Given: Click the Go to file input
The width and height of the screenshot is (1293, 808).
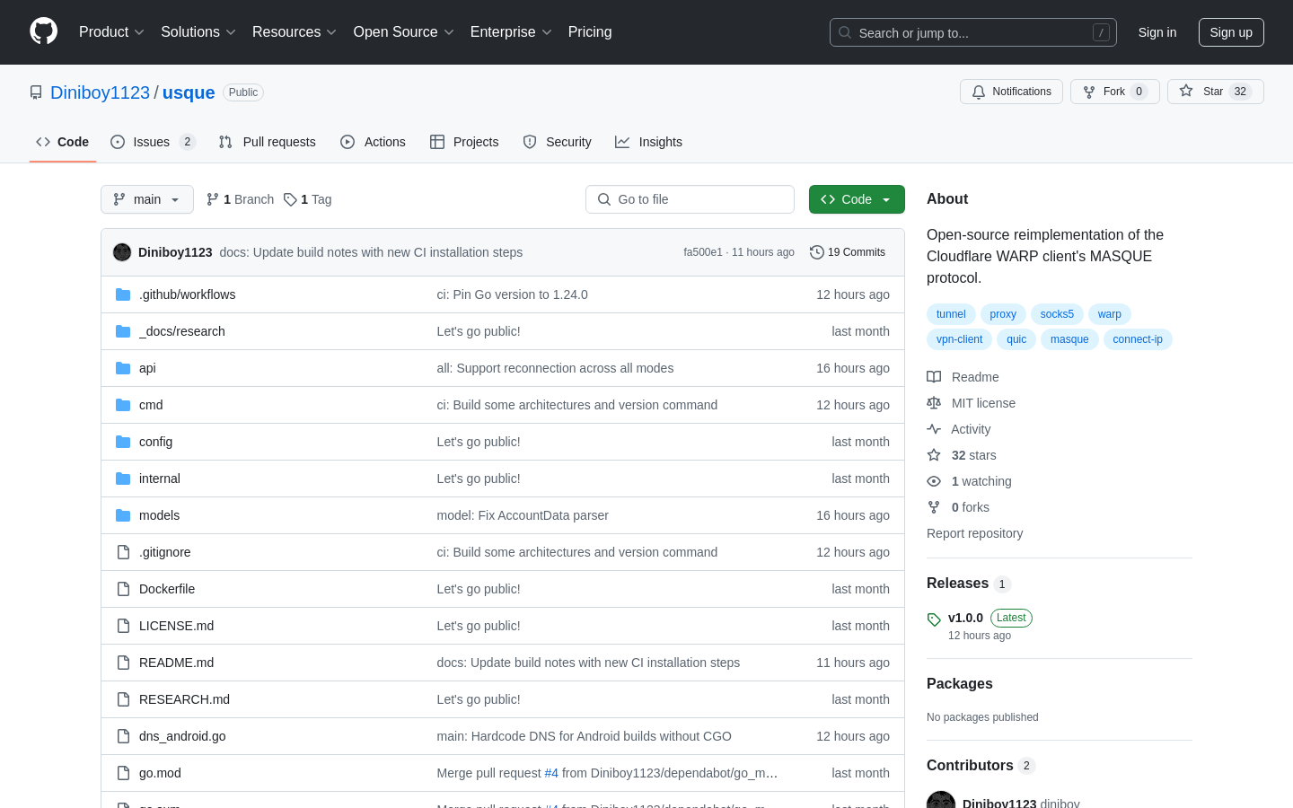Looking at the screenshot, I should pyautogui.click(x=690, y=199).
